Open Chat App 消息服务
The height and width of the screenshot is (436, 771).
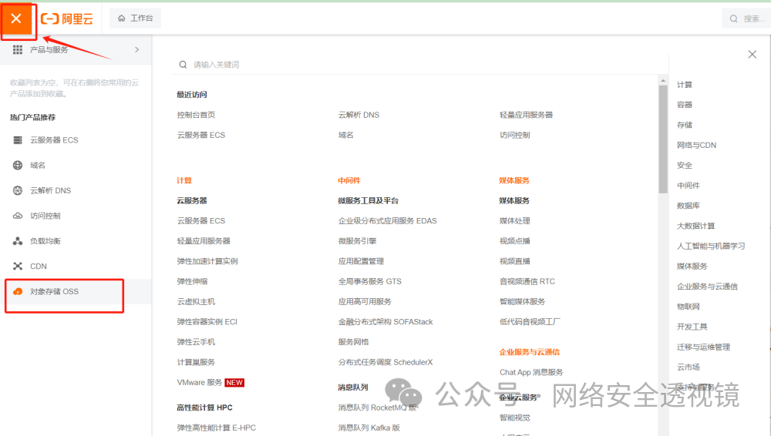tap(531, 372)
